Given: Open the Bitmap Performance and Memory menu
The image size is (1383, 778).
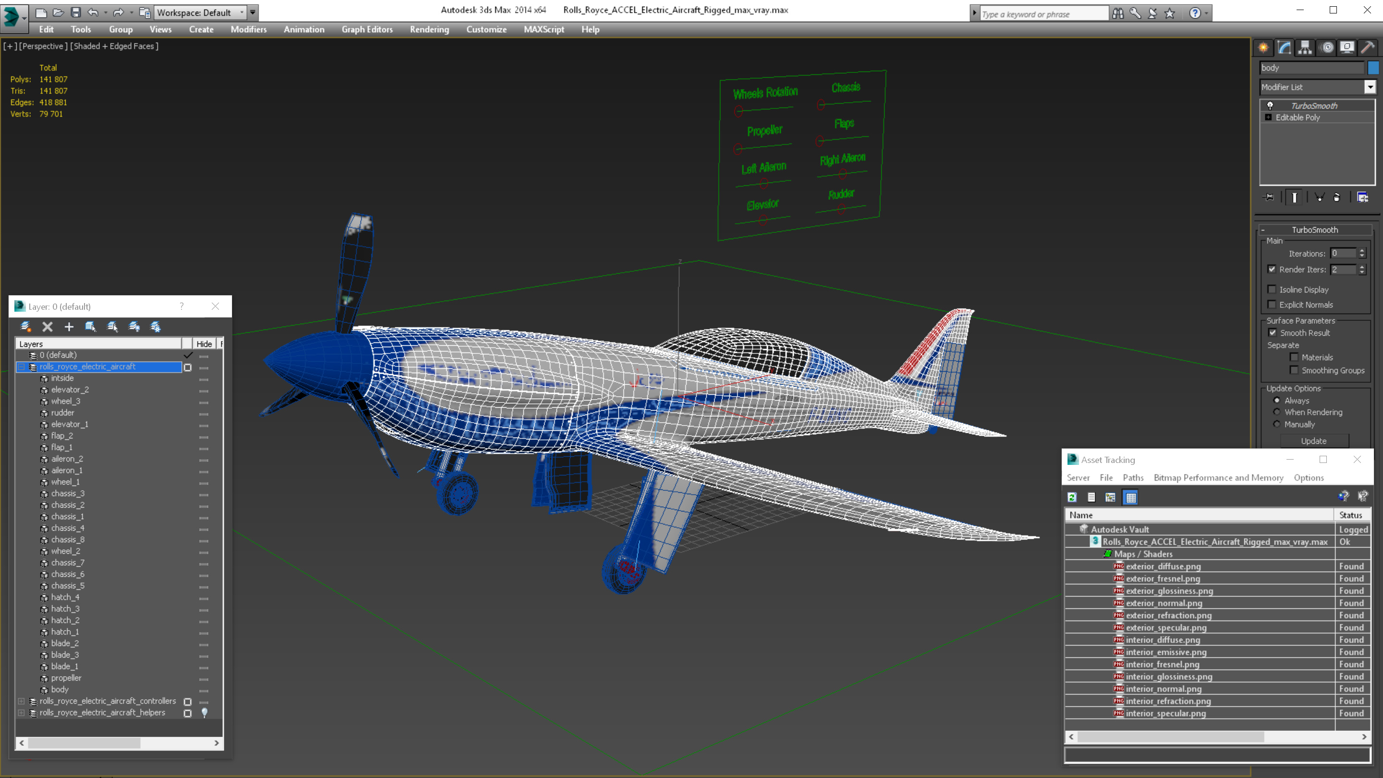Looking at the screenshot, I should [1218, 477].
